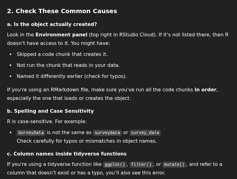Click the "Named it differently earlier" bullet item
This screenshot has height=179, width=237.
[x=72, y=76]
